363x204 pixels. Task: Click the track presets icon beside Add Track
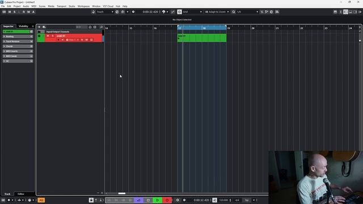[x=44, y=27]
